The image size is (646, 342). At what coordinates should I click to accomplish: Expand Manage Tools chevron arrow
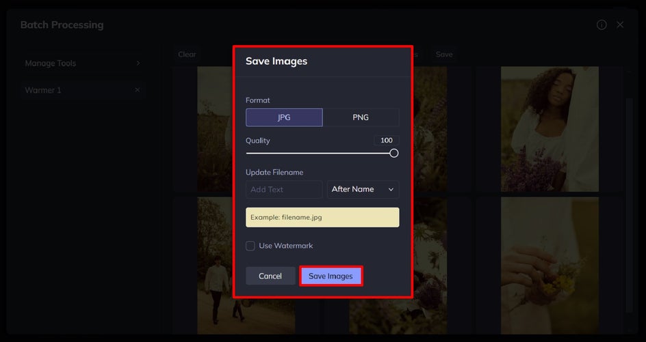pos(138,63)
